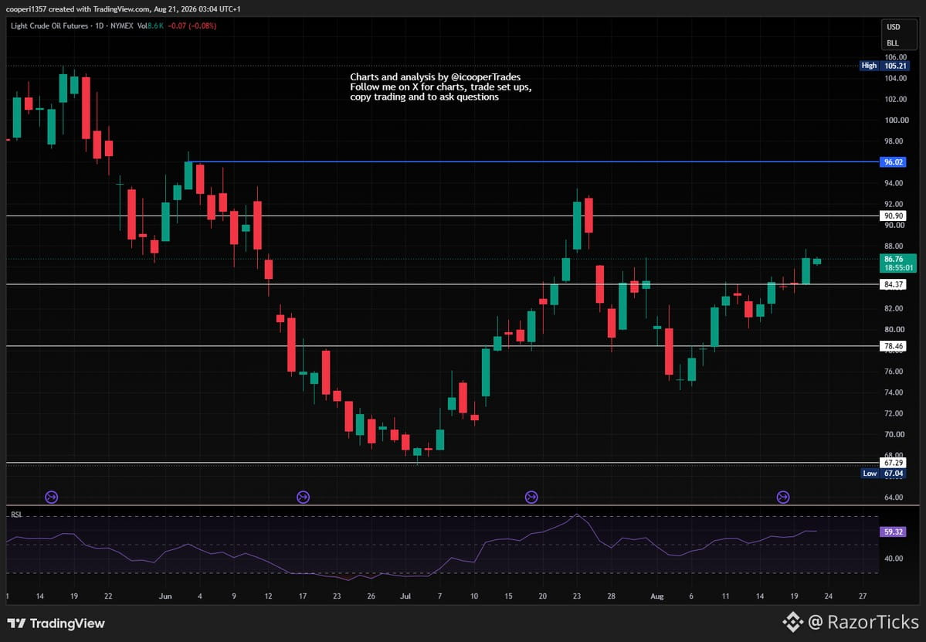This screenshot has height=642, width=926.
Task: Click the purple 59.32 RSI value tag
Action: [892, 532]
